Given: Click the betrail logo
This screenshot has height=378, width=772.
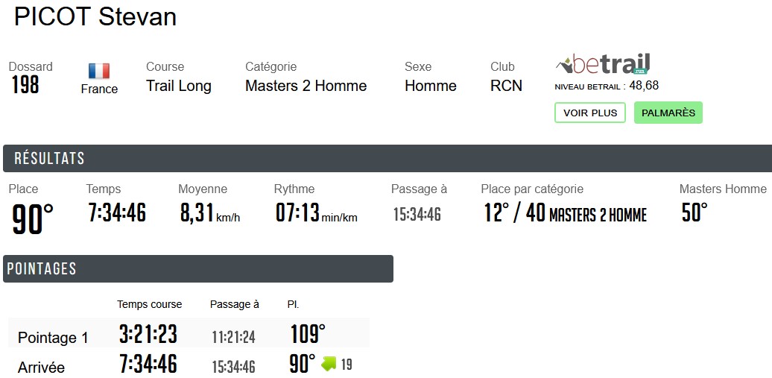Looking at the screenshot, I should pos(603,65).
